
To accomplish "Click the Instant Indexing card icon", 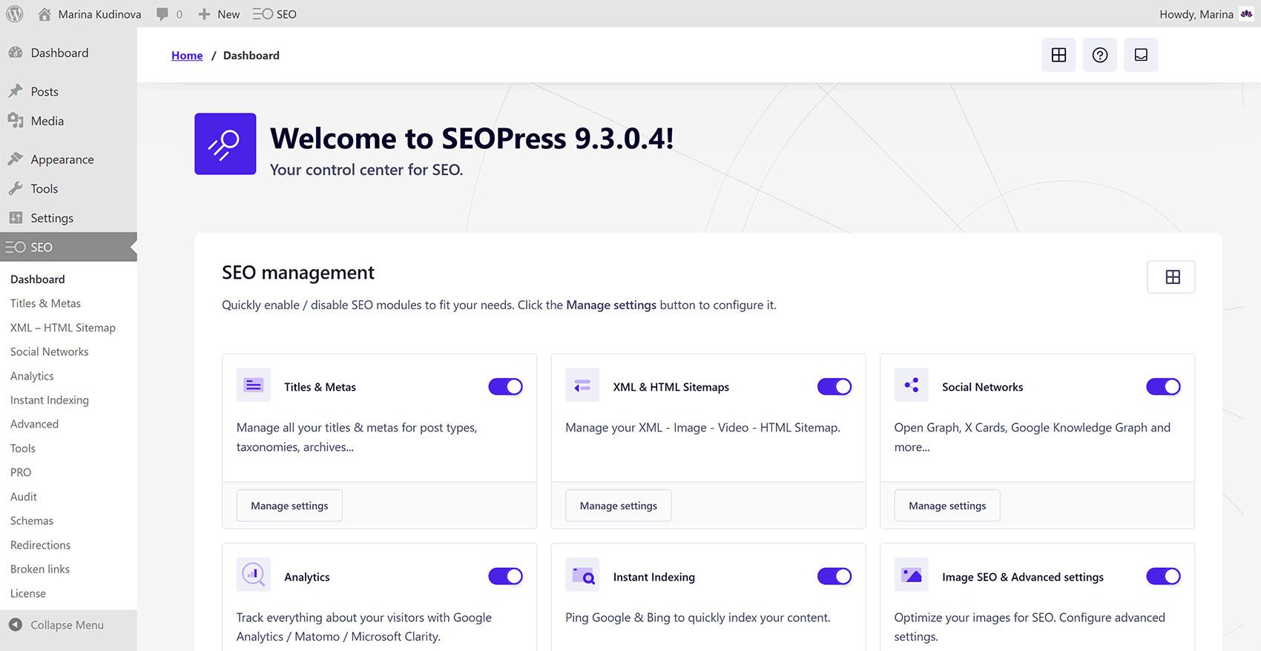I will [x=582, y=575].
